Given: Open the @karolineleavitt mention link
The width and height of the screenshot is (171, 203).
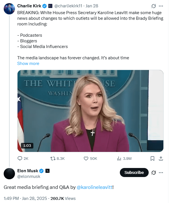Looking at the screenshot, I should click(94, 187).
